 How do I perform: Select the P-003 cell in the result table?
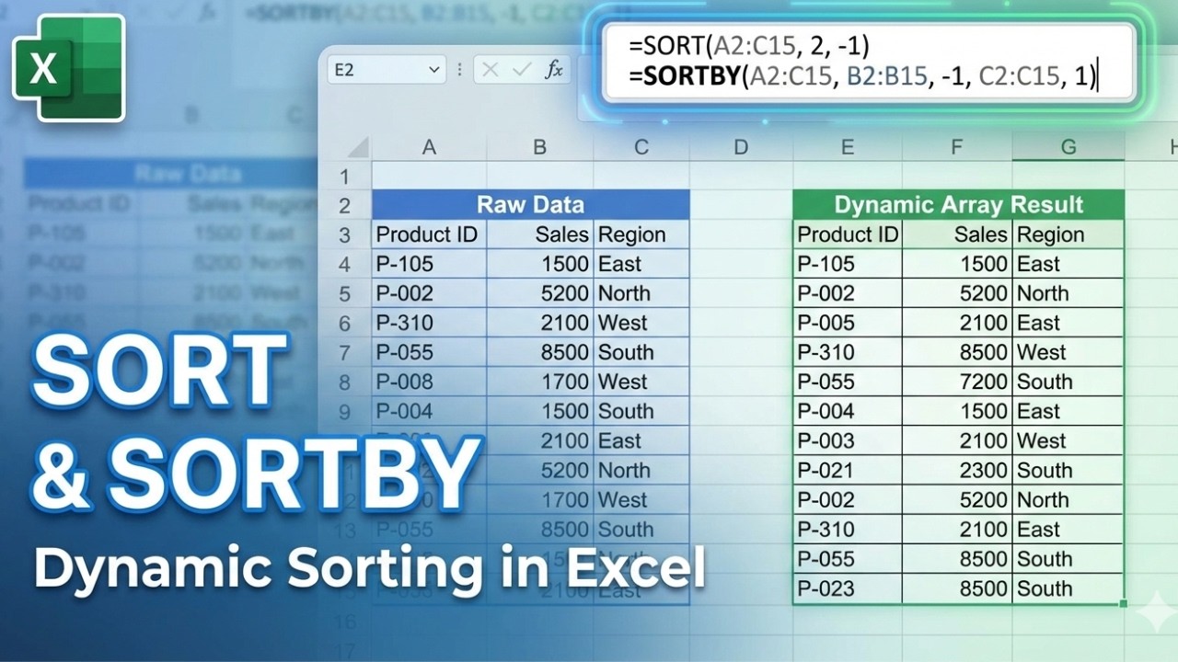(848, 440)
